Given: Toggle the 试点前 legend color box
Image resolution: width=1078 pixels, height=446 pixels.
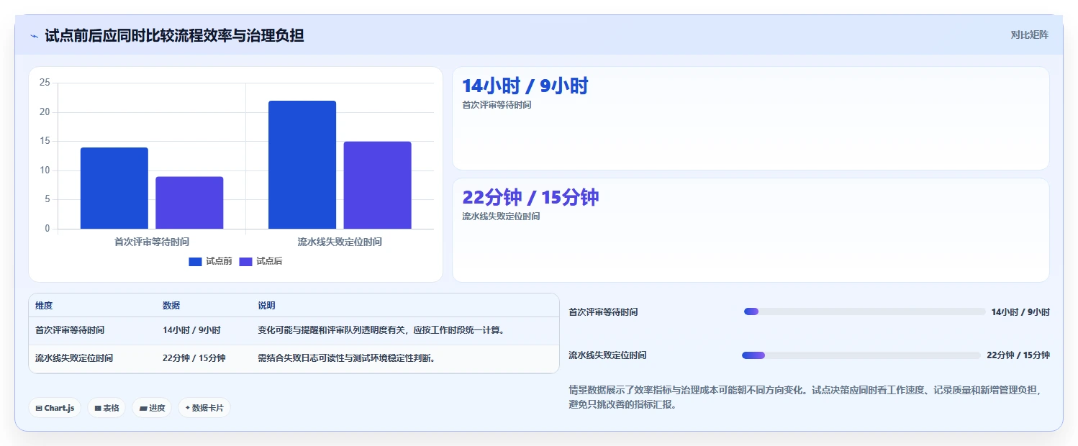Looking at the screenshot, I should pos(196,262).
